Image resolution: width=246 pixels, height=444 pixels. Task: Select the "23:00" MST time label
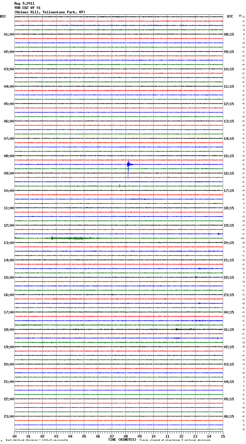(x=9, y=417)
